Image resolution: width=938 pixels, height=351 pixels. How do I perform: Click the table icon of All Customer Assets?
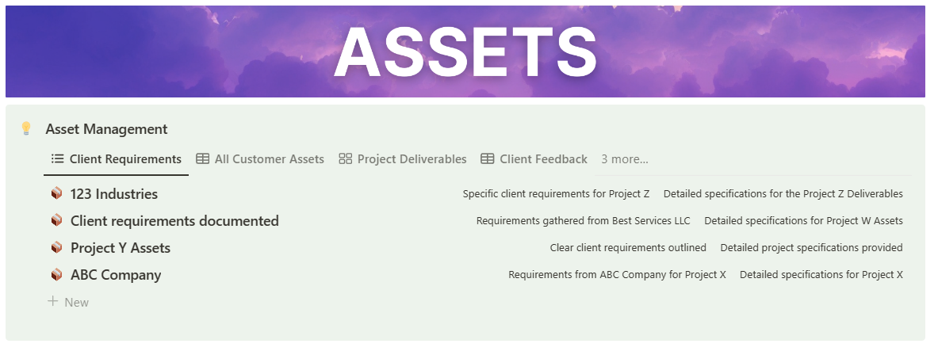pyautogui.click(x=203, y=159)
